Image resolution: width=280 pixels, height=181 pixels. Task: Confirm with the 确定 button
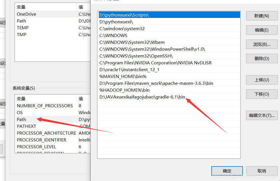227,171
